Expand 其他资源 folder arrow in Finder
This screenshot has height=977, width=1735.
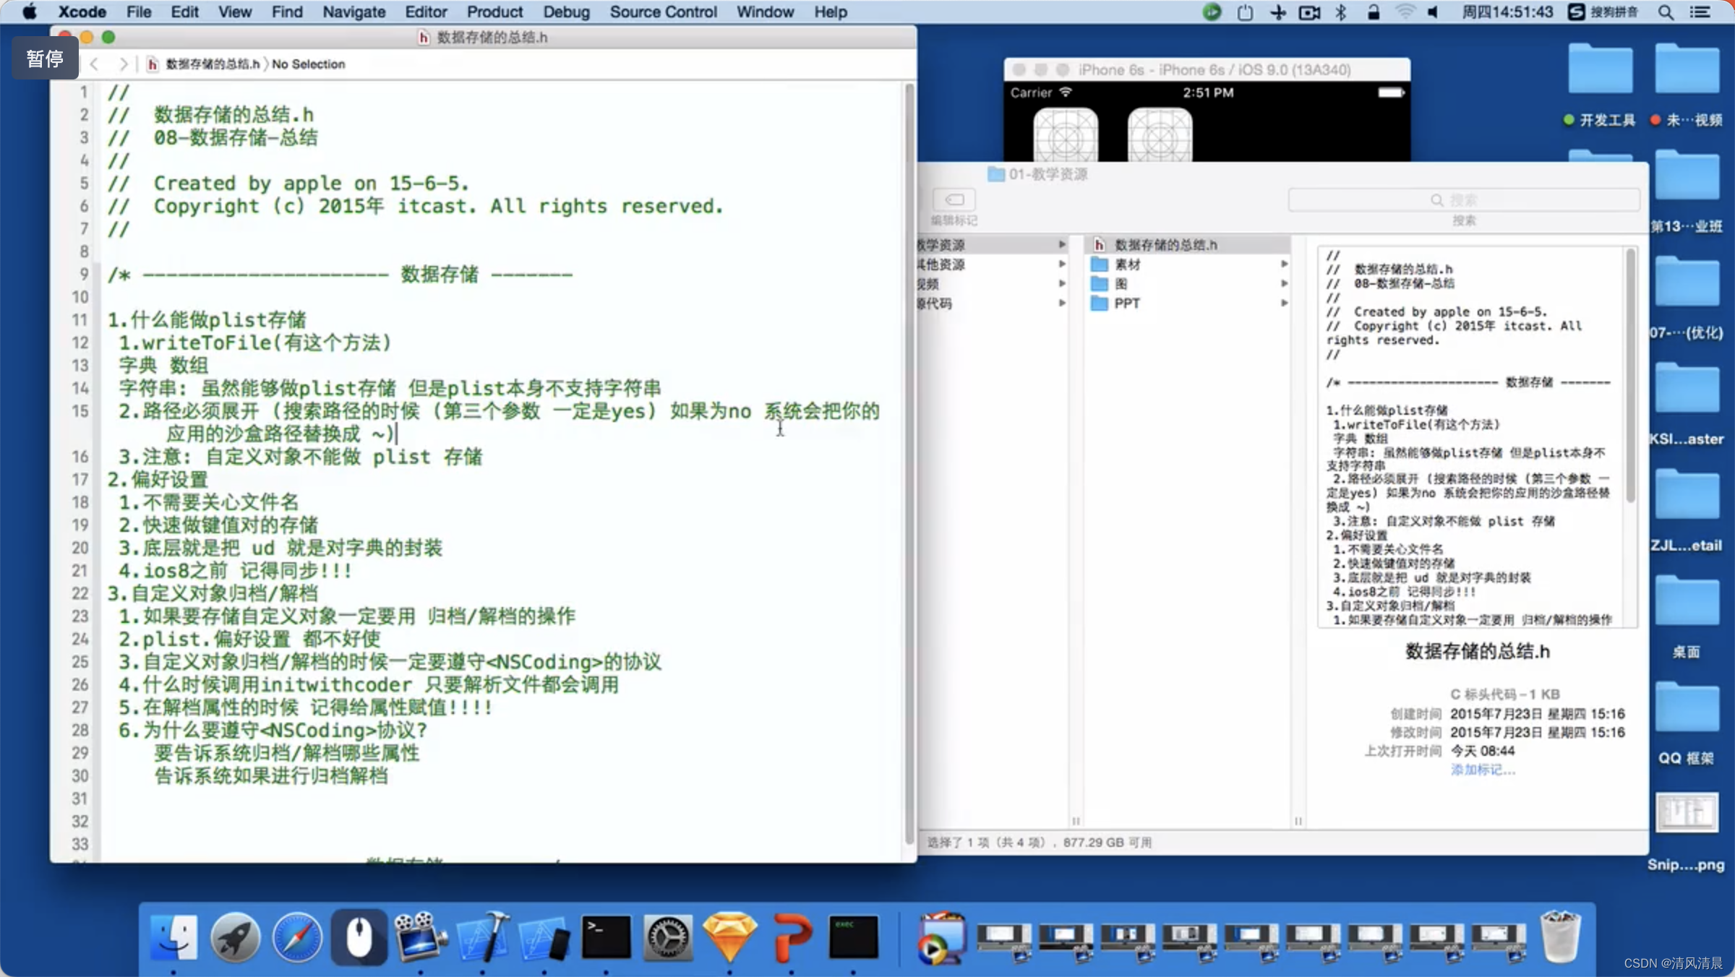pyautogui.click(x=1062, y=264)
